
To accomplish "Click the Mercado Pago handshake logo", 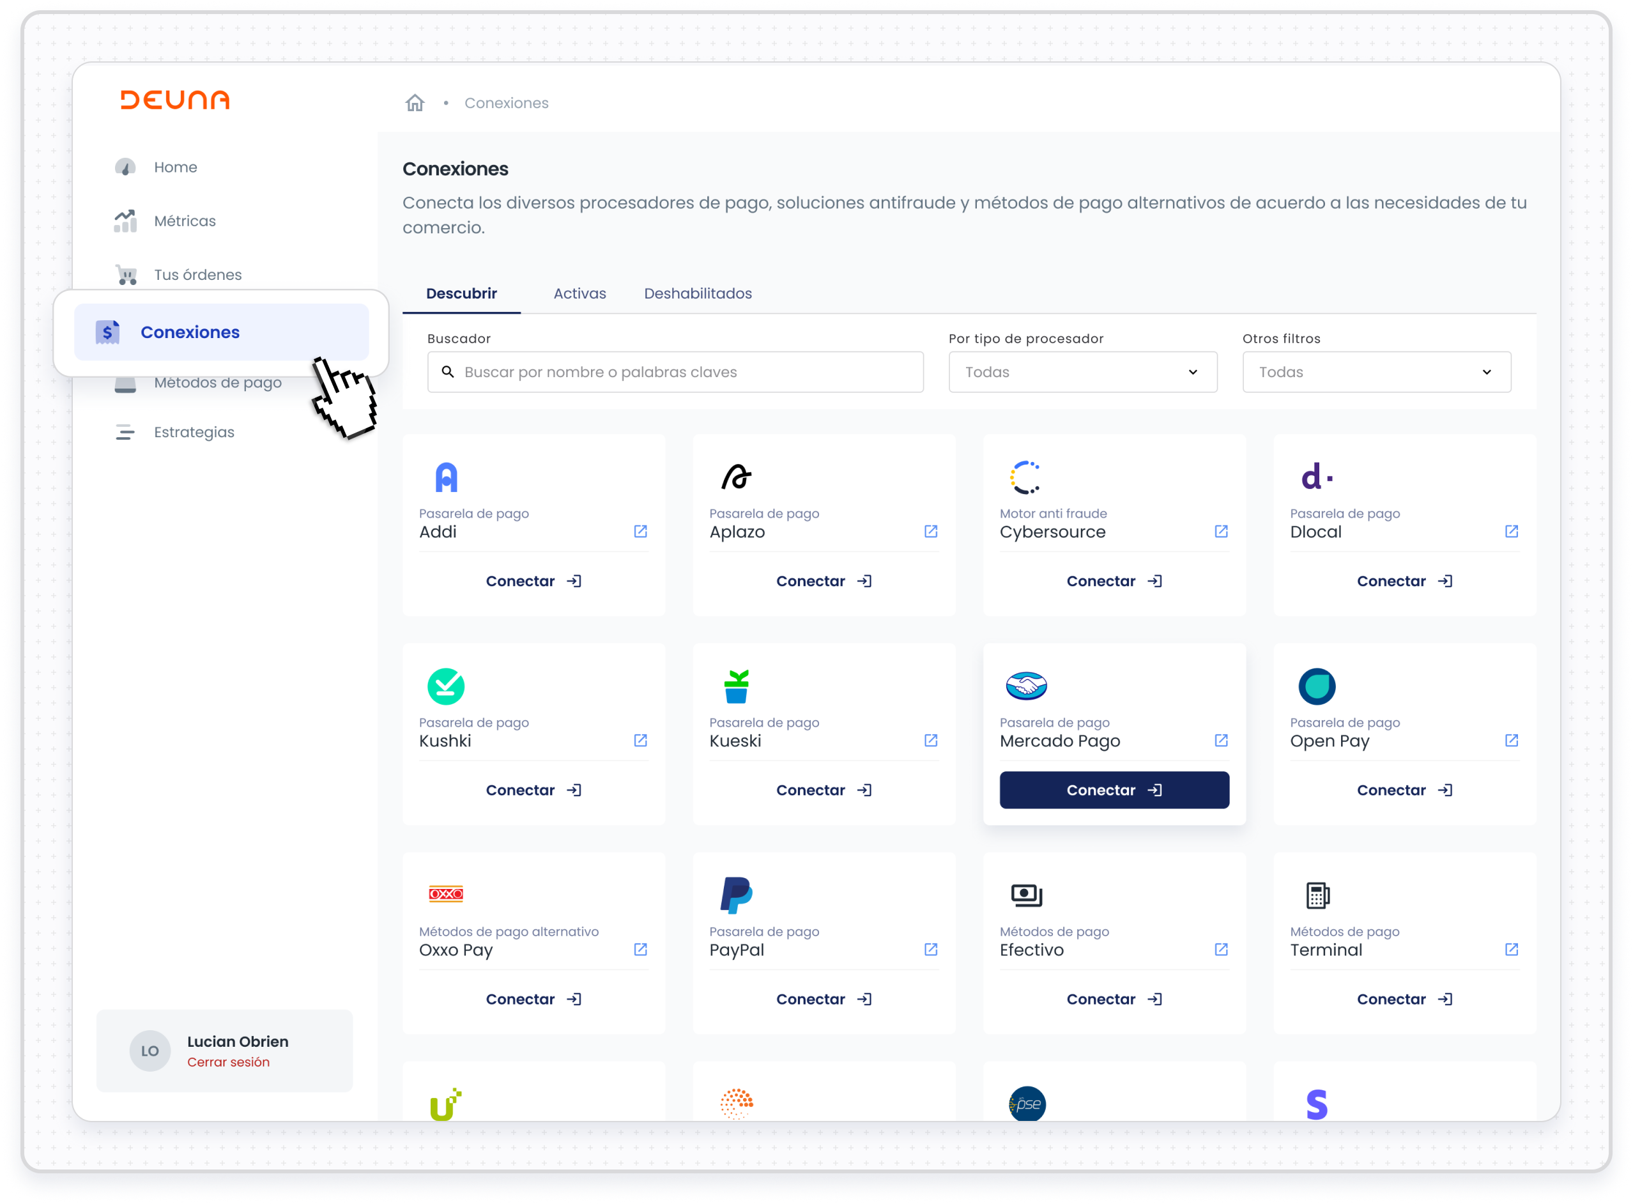I will [1026, 686].
